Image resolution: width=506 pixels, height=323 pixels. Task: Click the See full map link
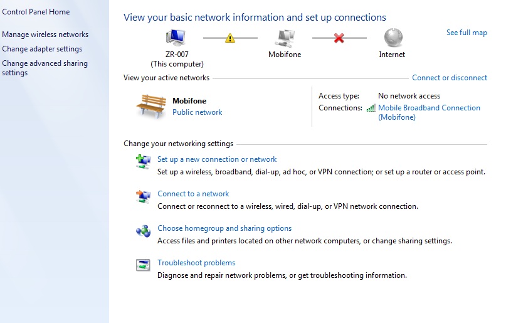click(x=466, y=33)
